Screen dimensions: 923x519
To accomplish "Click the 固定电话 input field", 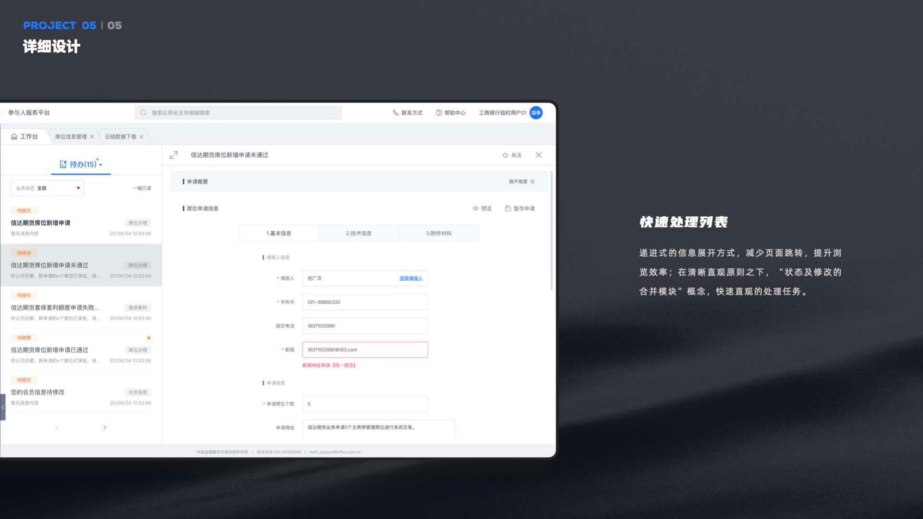I will pyautogui.click(x=365, y=326).
